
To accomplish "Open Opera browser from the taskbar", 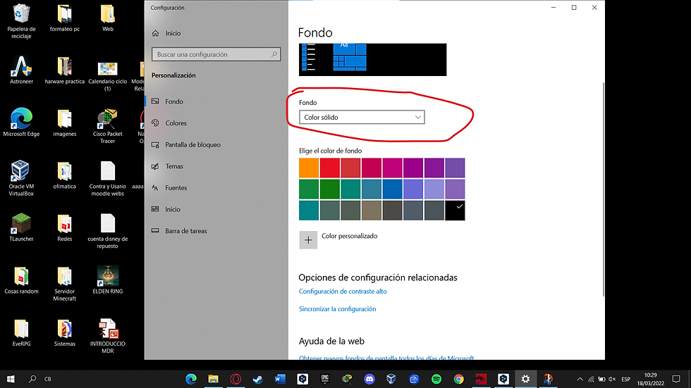I will click(236, 379).
